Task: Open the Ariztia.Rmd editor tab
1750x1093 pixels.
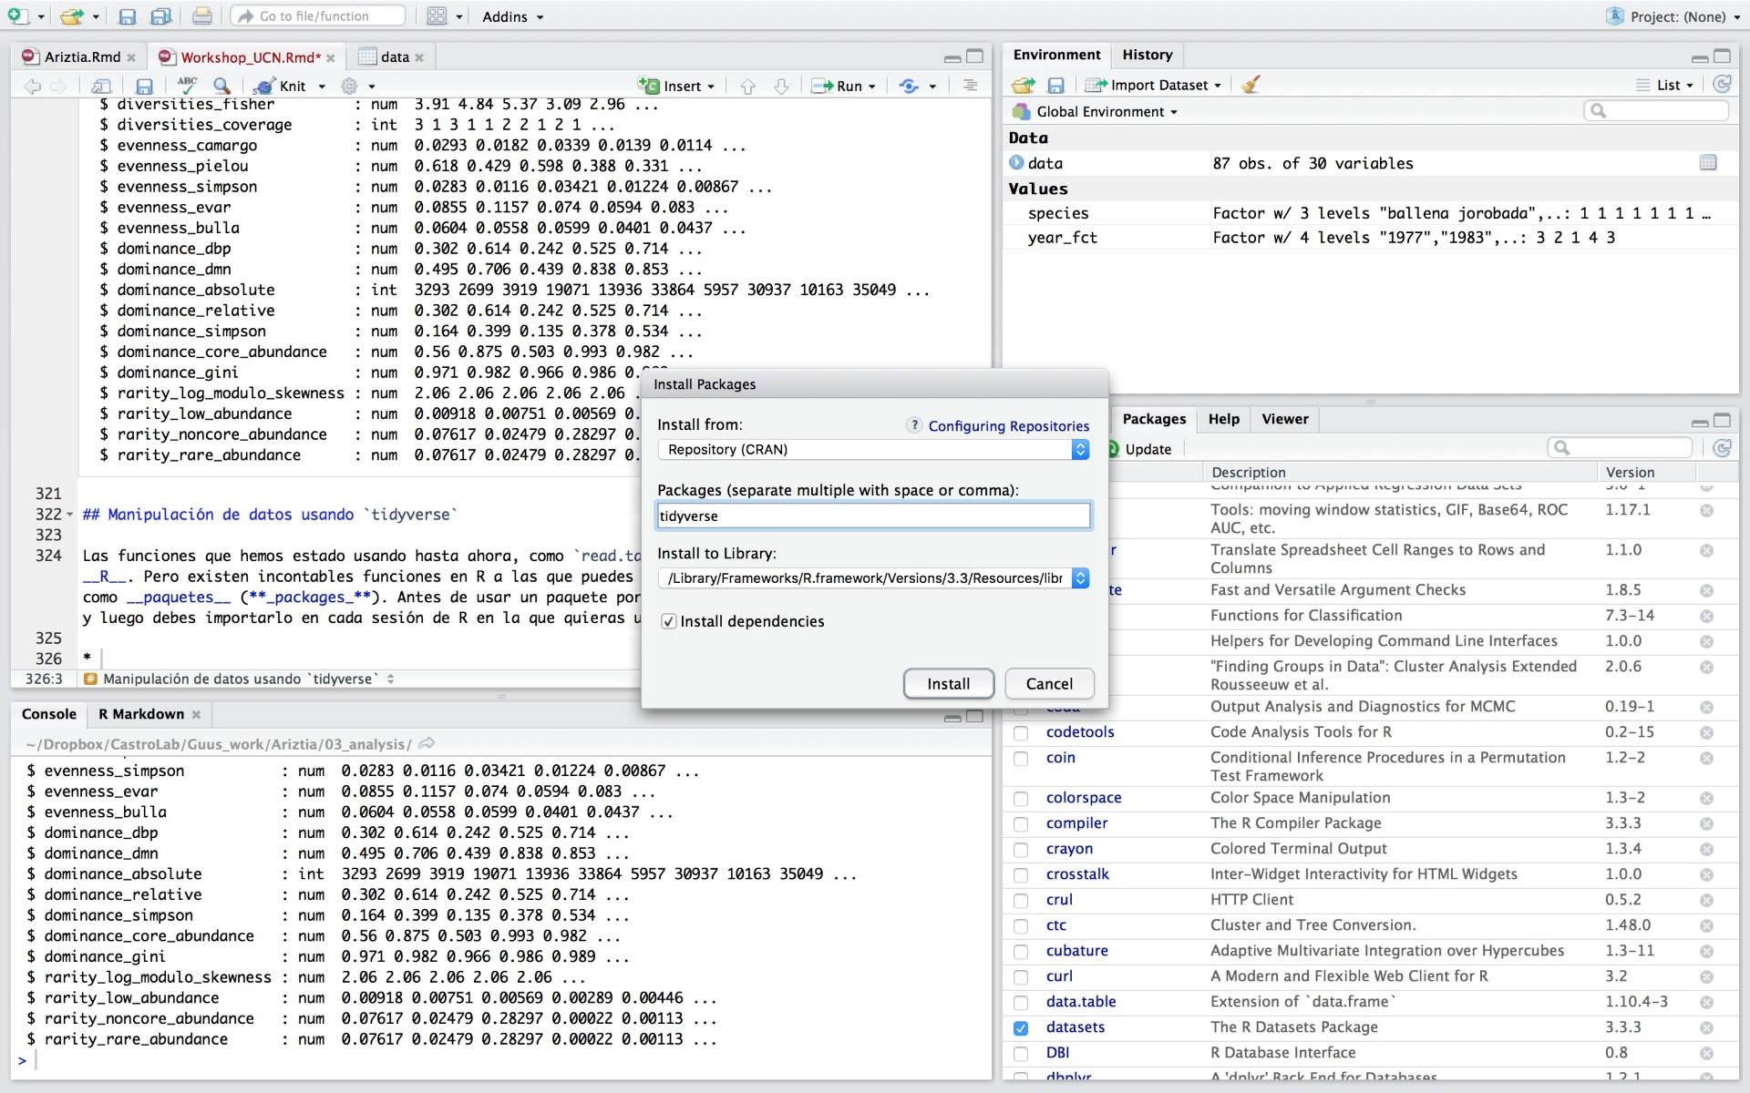Action: (82, 56)
